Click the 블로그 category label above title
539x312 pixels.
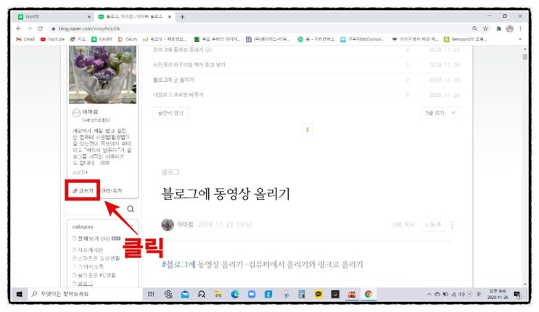(x=170, y=172)
